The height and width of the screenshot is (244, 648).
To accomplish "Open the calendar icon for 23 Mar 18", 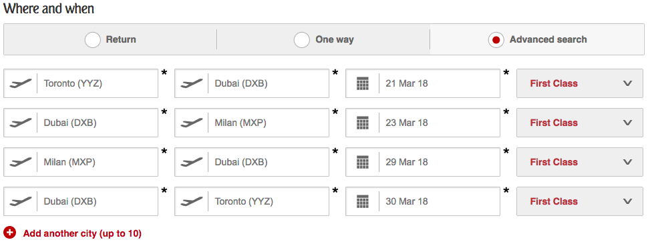I will click(x=363, y=123).
